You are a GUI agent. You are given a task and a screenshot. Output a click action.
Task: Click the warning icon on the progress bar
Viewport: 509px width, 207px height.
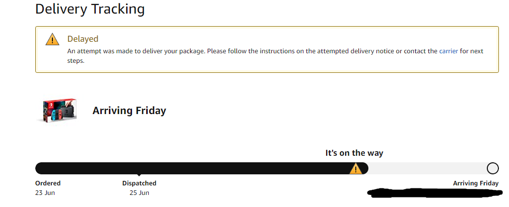(356, 168)
